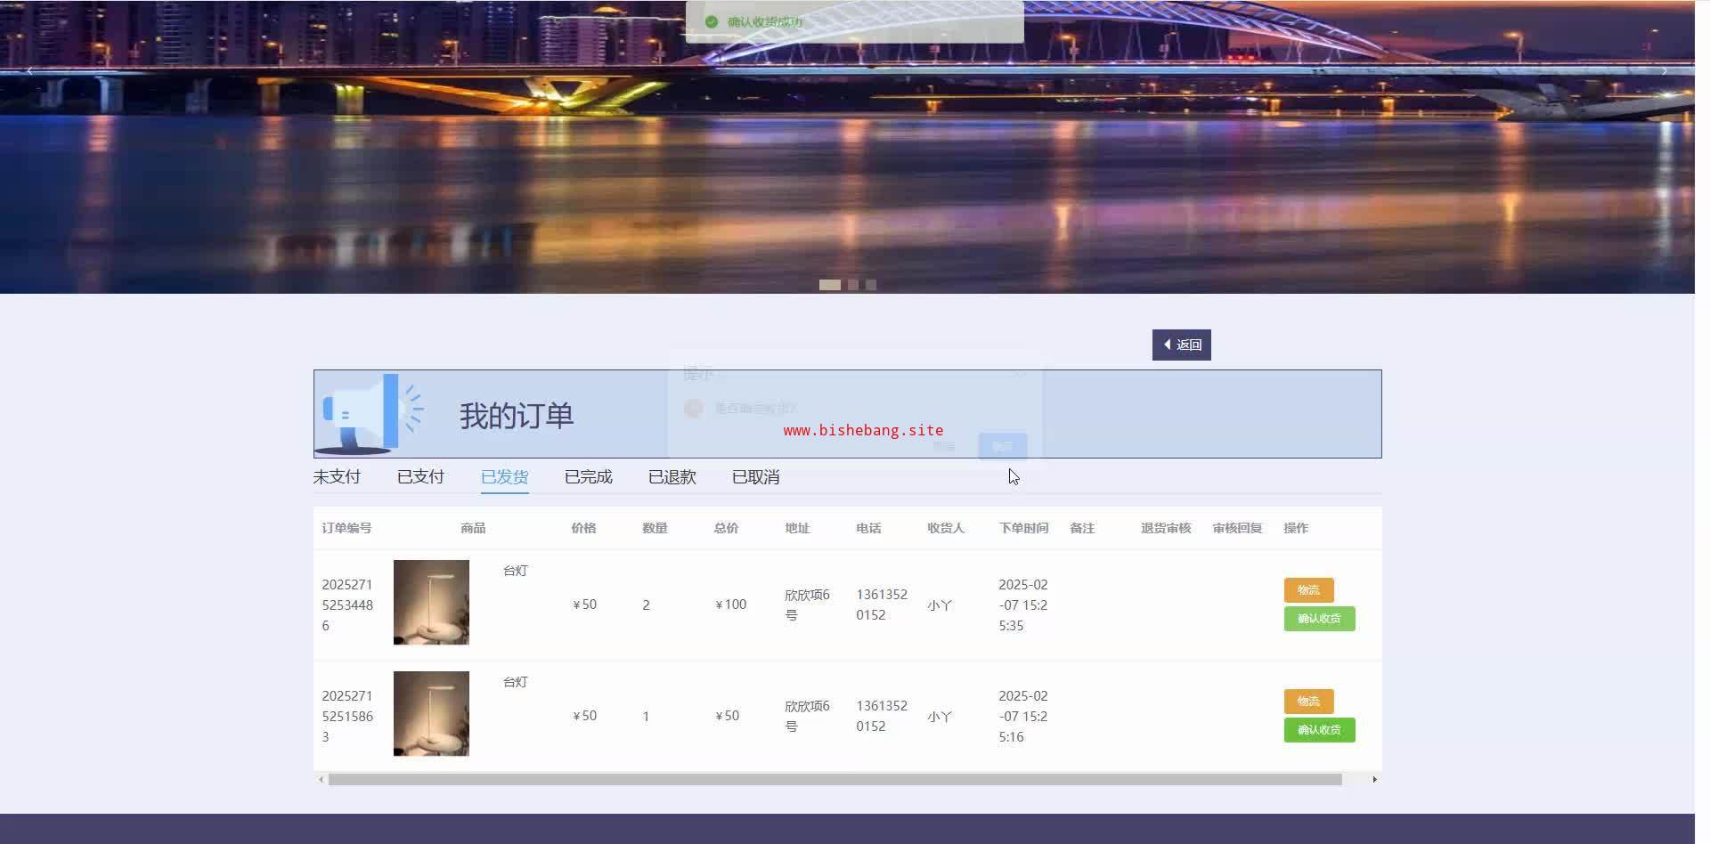This screenshot has width=1710, height=844.
Task: Click the 地址 column header
Action: pyautogui.click(x=797, y=528)
